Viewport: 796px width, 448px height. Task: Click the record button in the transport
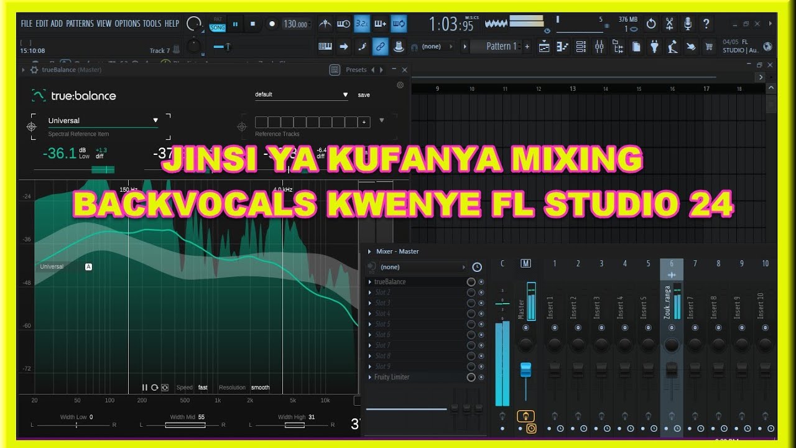[x=271, y=24]
